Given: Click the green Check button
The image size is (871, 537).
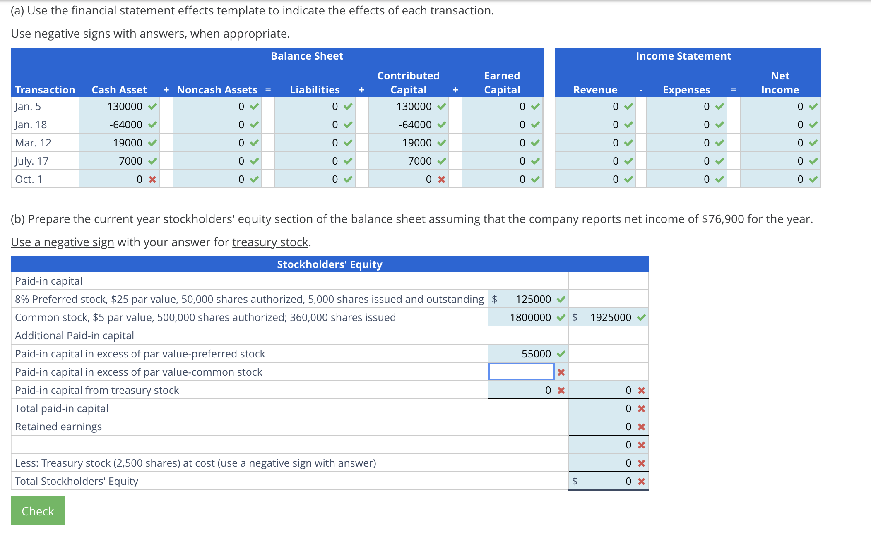Looking at the screenshot, I should click(x=38, y=511).
